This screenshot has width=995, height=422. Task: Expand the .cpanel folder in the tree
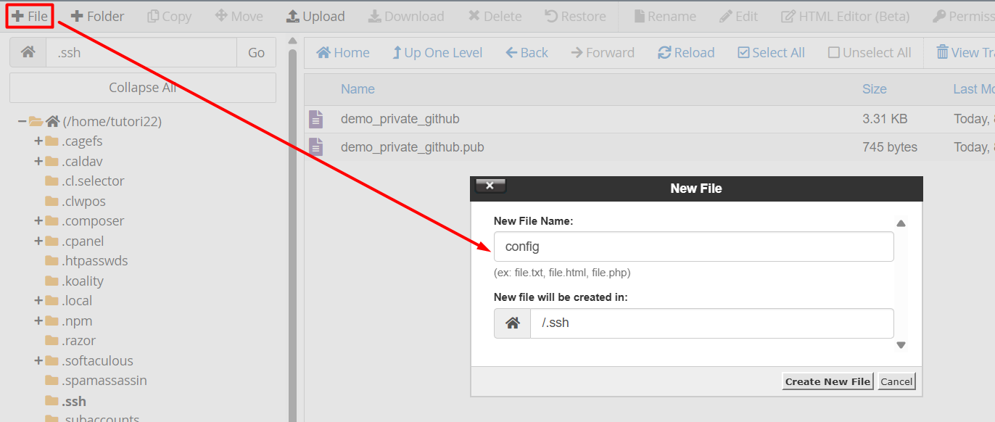click(x=37, y=241)
